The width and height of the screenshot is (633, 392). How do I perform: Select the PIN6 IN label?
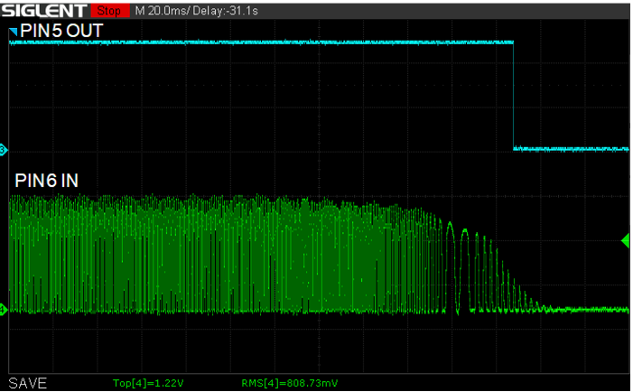coord(46,181)
